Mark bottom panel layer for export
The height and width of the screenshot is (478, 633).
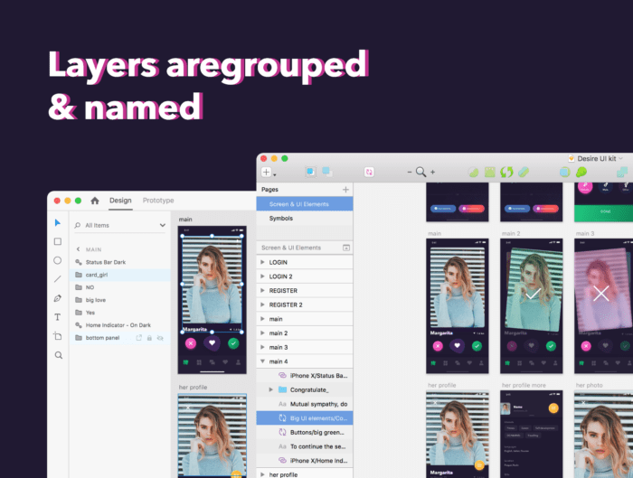click(139, 338)
